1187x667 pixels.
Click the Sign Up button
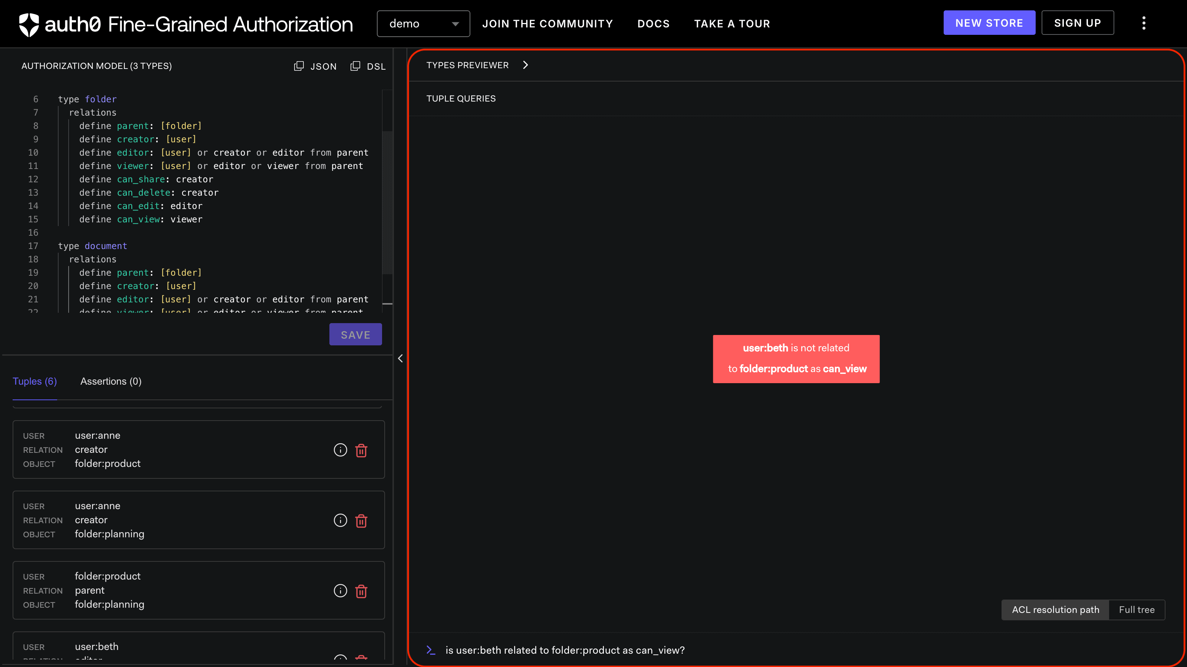click(1077, 23)
